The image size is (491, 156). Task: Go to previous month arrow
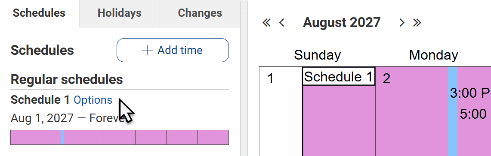click(282, 23)
